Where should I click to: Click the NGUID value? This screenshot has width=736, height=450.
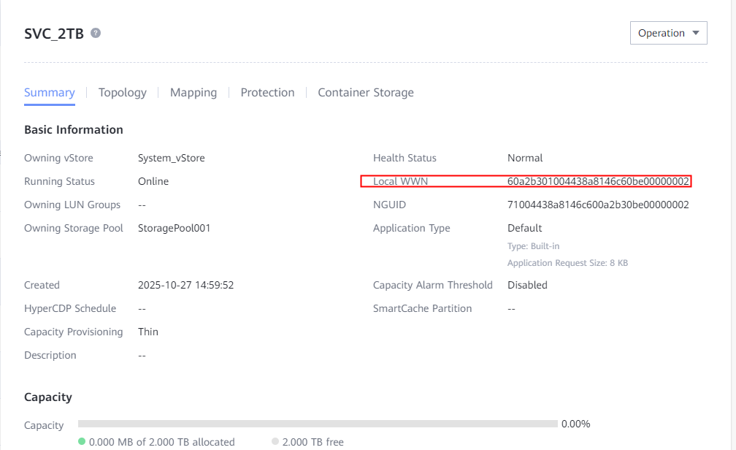click(x=598, y=205)
